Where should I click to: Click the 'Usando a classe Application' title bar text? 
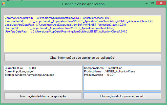pyautogui.click(x=83, y=4)
